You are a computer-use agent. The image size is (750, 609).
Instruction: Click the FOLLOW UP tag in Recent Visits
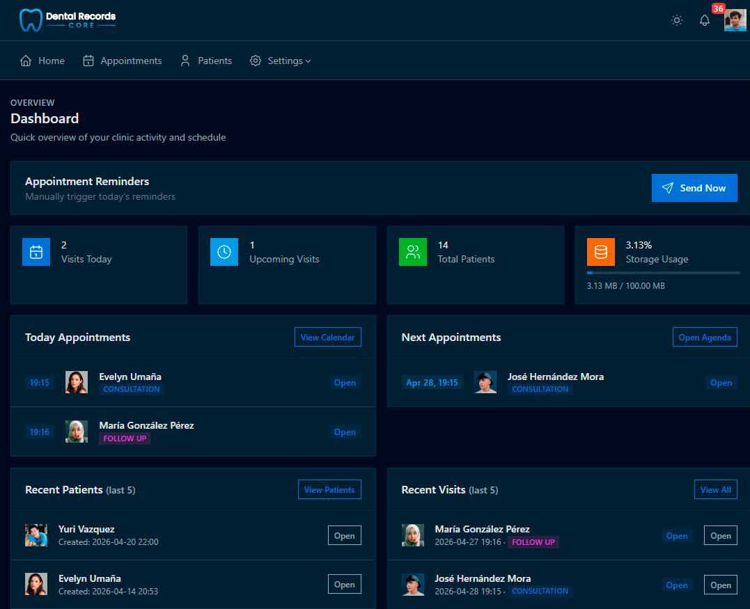click(x=533, y=542)
